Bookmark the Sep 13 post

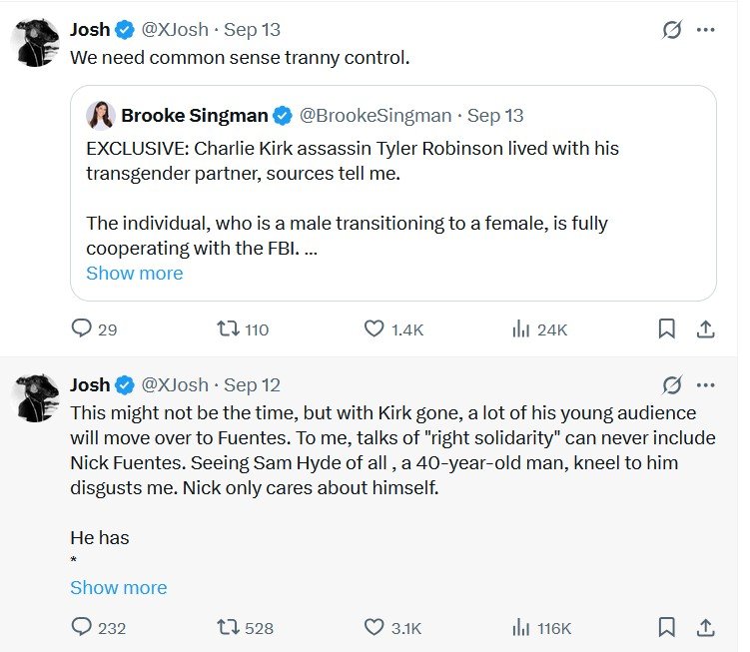[x=666, y=328]
